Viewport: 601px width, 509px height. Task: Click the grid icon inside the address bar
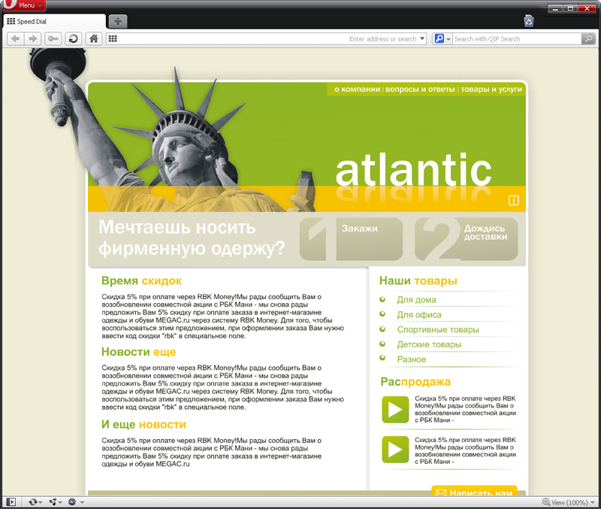tap(114, 38)
